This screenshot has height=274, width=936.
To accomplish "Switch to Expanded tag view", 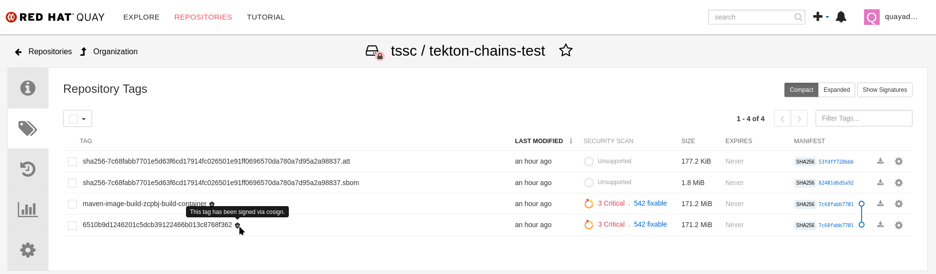I will (837, 90).
